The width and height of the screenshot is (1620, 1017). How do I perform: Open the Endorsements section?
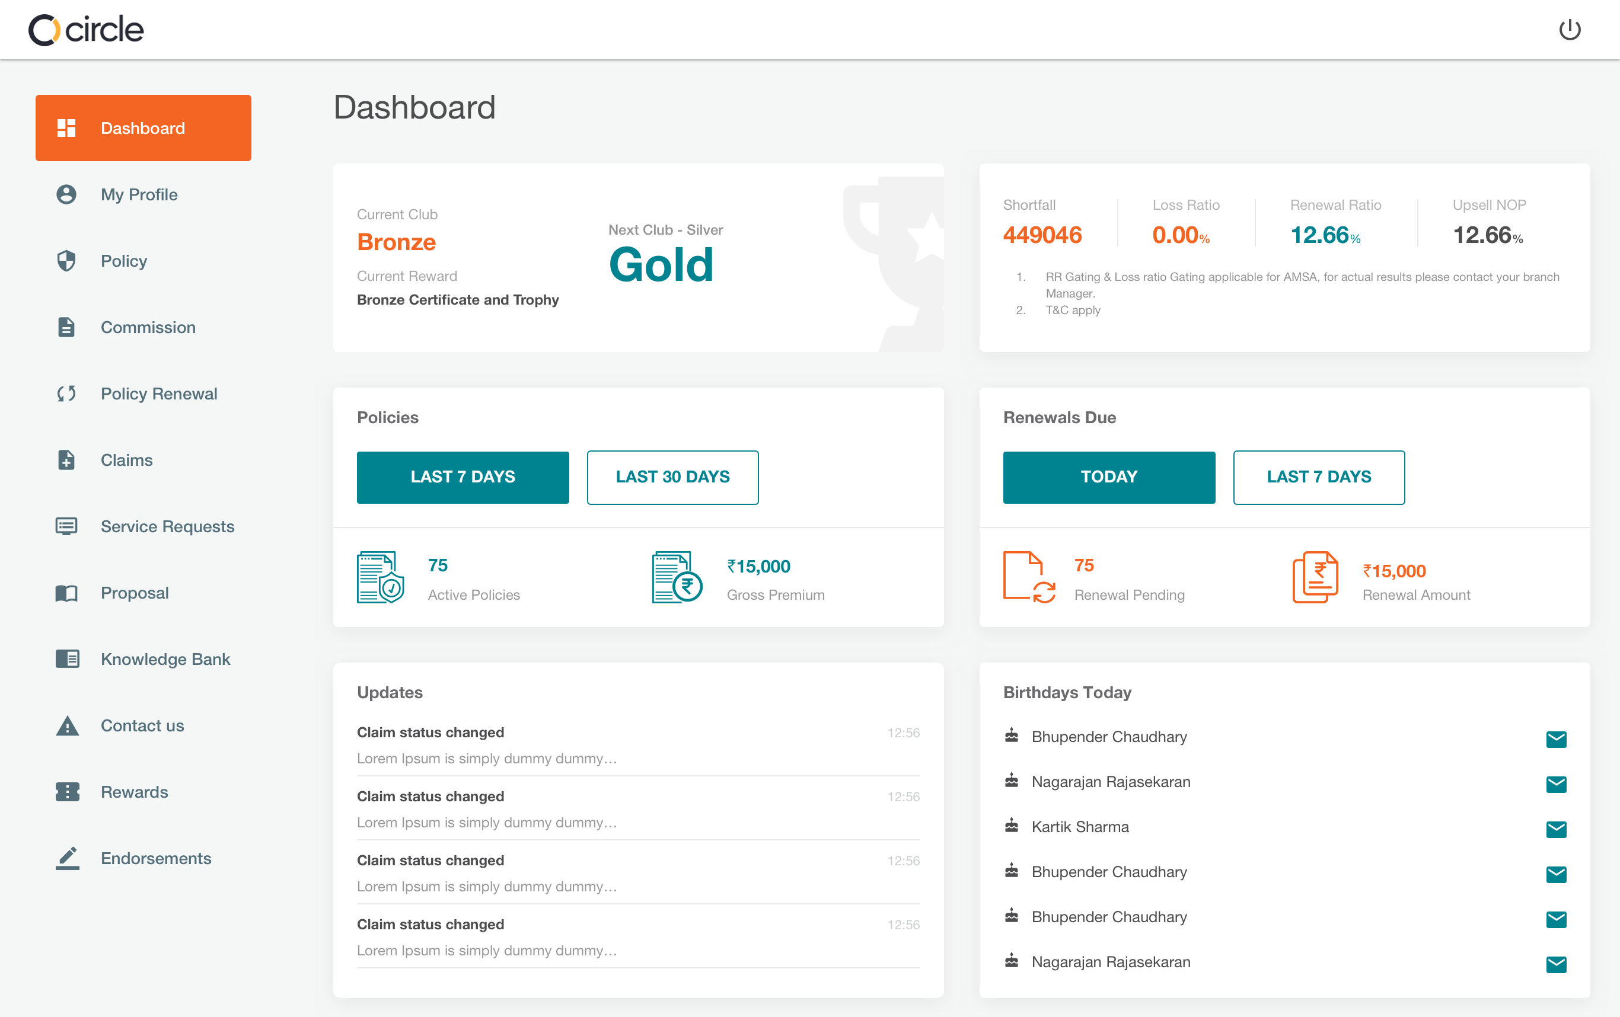(156, 858)
